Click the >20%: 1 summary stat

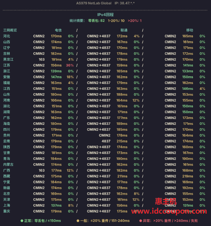tap(135, 21)
